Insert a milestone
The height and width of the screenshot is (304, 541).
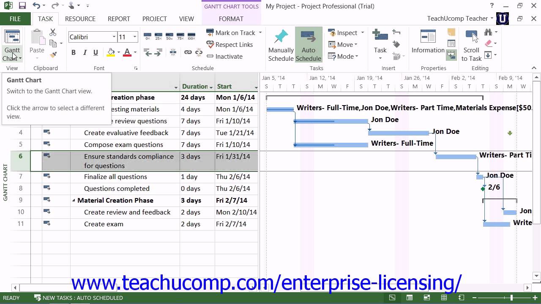click(396, 44)
